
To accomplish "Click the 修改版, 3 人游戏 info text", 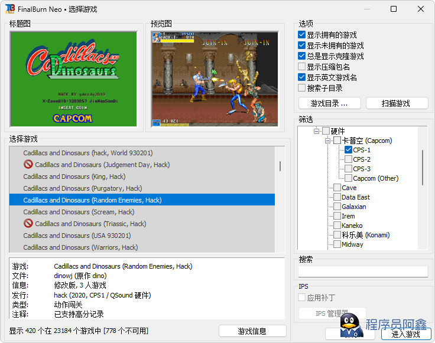I will point(80,285).
